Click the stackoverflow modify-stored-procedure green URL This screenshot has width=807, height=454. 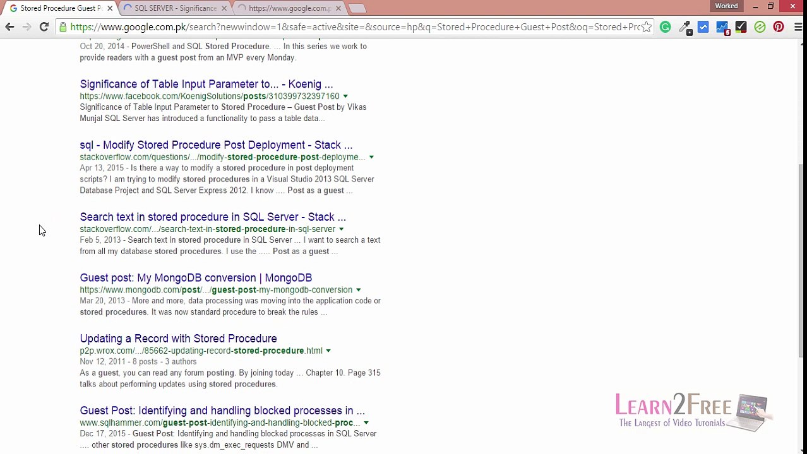coord(222,157)
